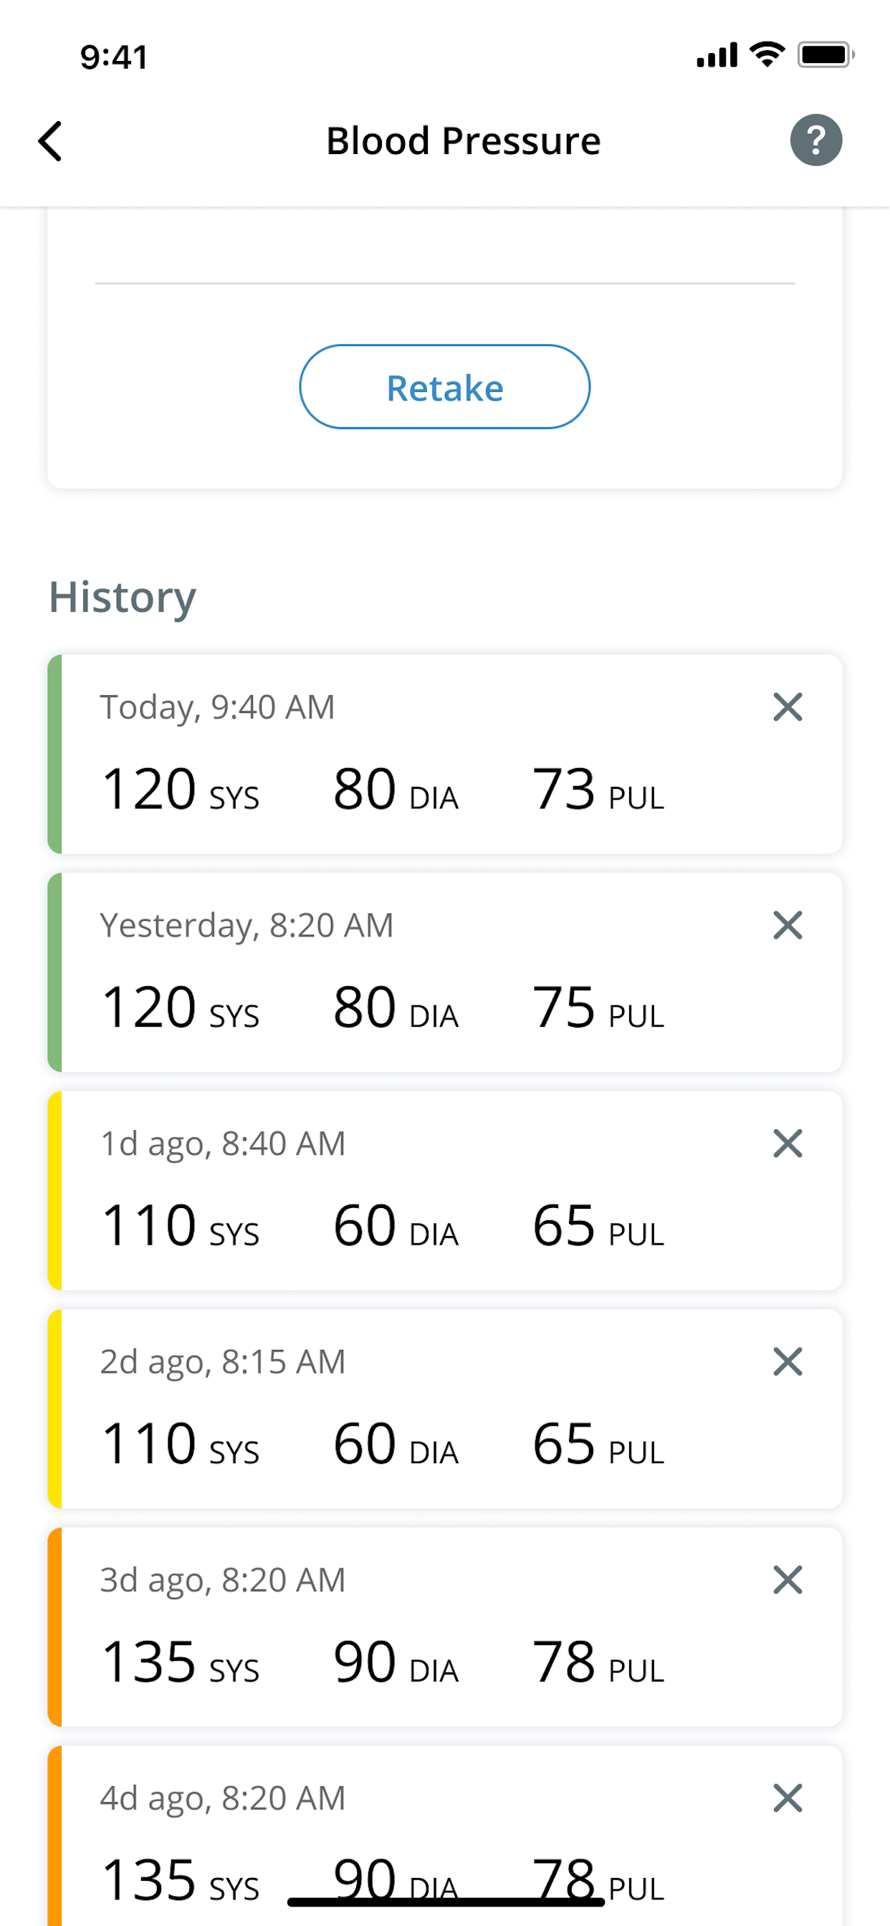Remove the 4d ago 8:20 AM entry

pos(788,1798)
